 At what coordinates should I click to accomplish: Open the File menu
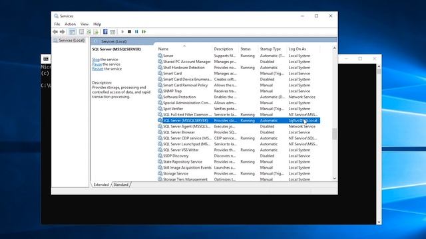point(57,24)
